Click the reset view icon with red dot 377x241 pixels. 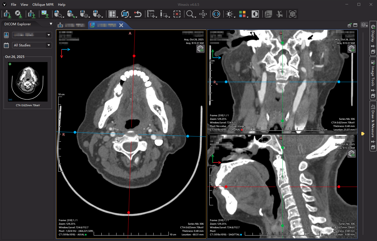[x=138, y=14]
